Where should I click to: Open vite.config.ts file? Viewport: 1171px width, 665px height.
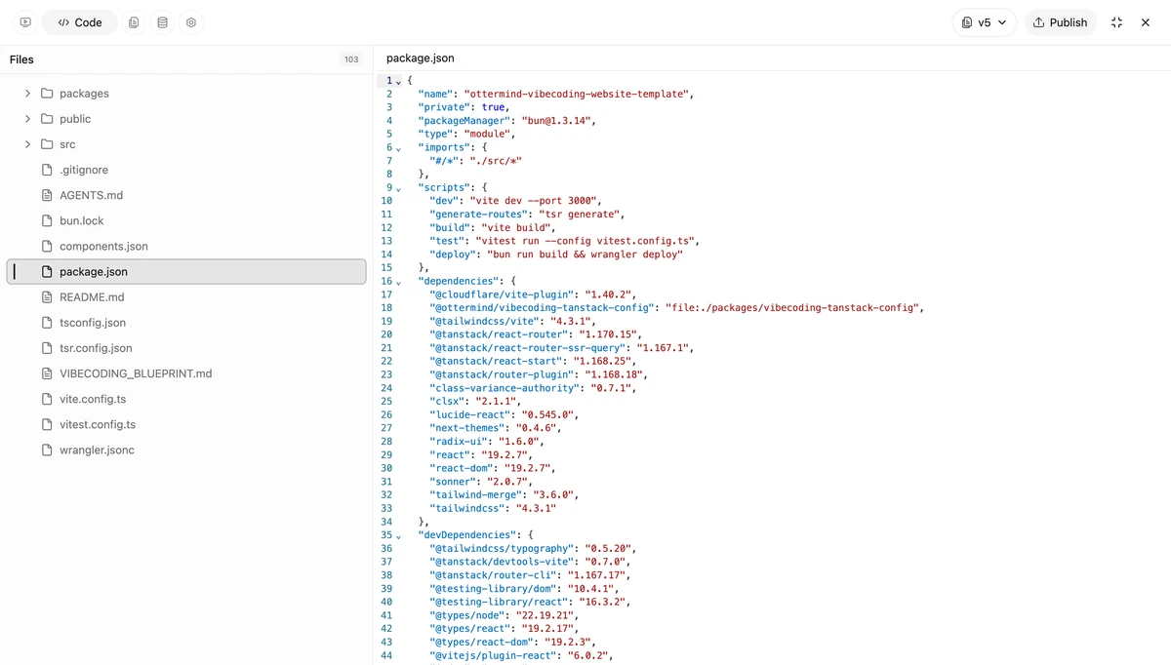186,399
